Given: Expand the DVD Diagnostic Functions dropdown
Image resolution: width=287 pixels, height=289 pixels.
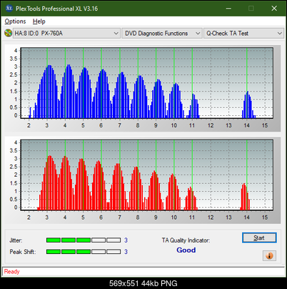Looking at the screenshot, I should point(162,33).
